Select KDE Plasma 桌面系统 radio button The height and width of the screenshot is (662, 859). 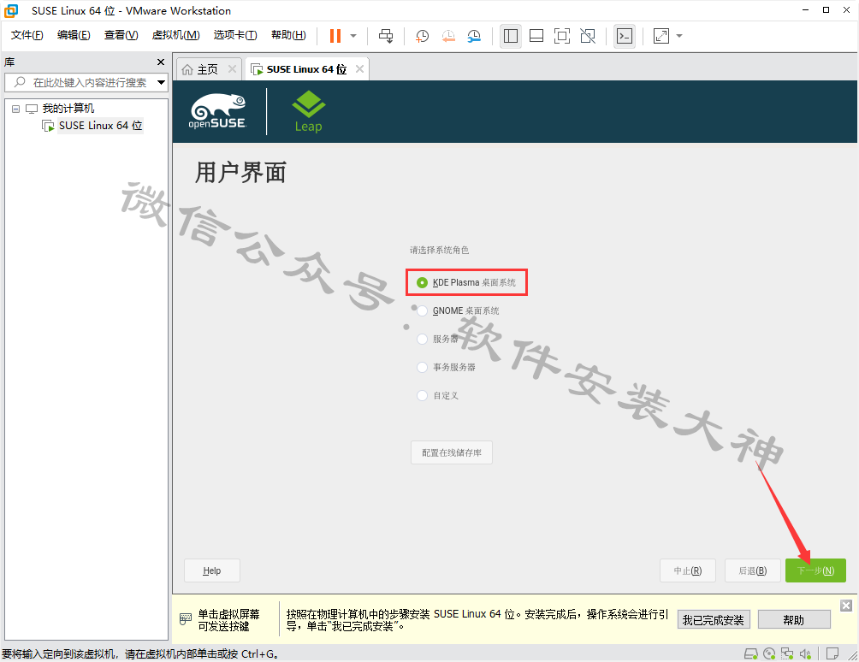pyautogui.click(x=422, y=282)
